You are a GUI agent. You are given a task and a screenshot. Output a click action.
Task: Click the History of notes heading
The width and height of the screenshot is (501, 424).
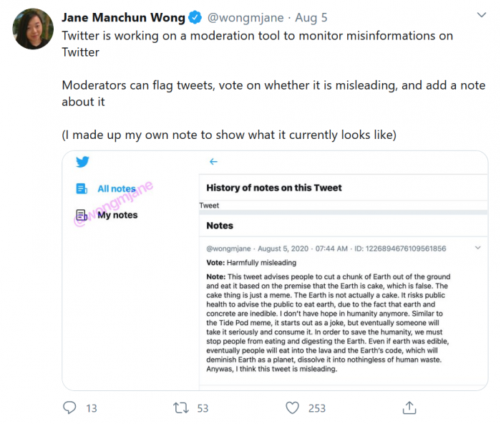click(274, 188)
